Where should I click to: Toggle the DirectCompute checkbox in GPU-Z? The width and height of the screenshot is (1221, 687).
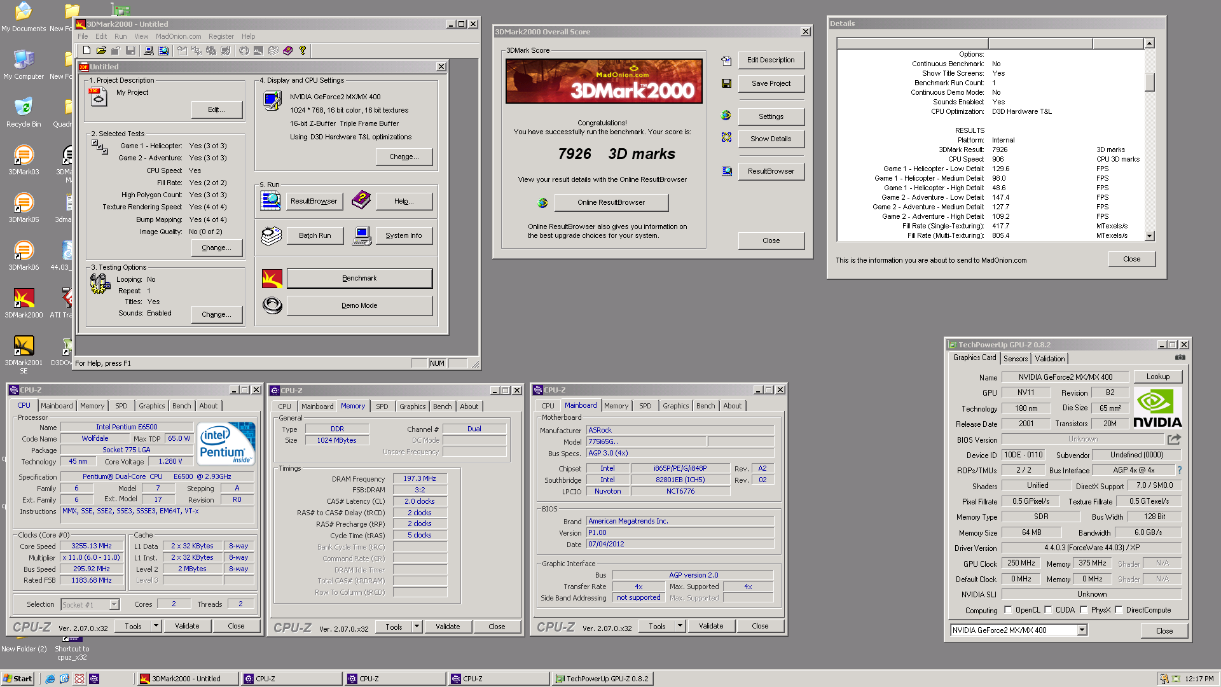[x=1119, y=610]
